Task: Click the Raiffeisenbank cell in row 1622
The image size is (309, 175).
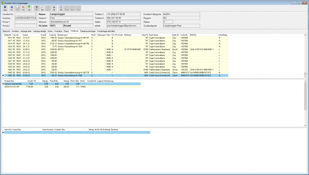Action: coord(160,49)
